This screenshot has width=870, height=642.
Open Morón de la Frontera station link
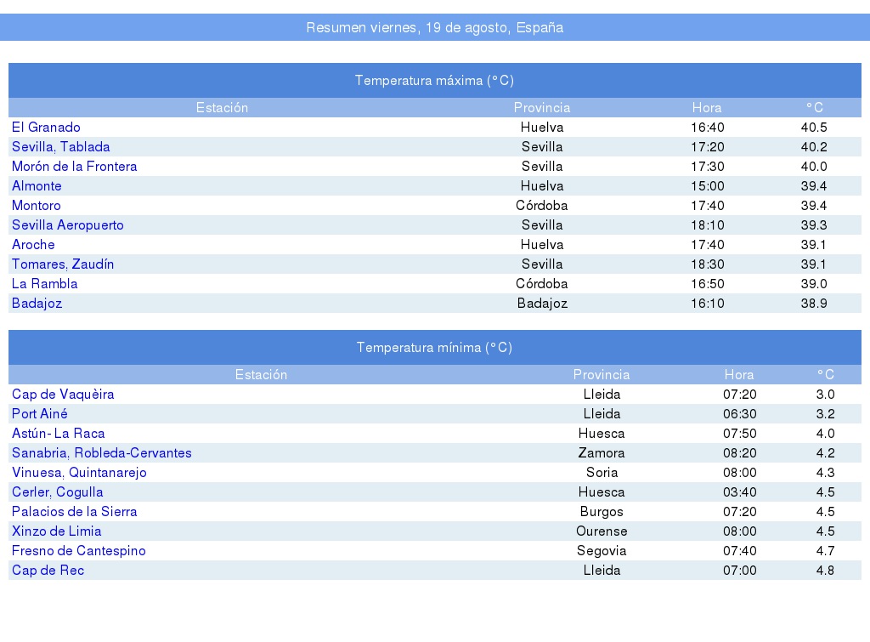click(x=75, y=166)
